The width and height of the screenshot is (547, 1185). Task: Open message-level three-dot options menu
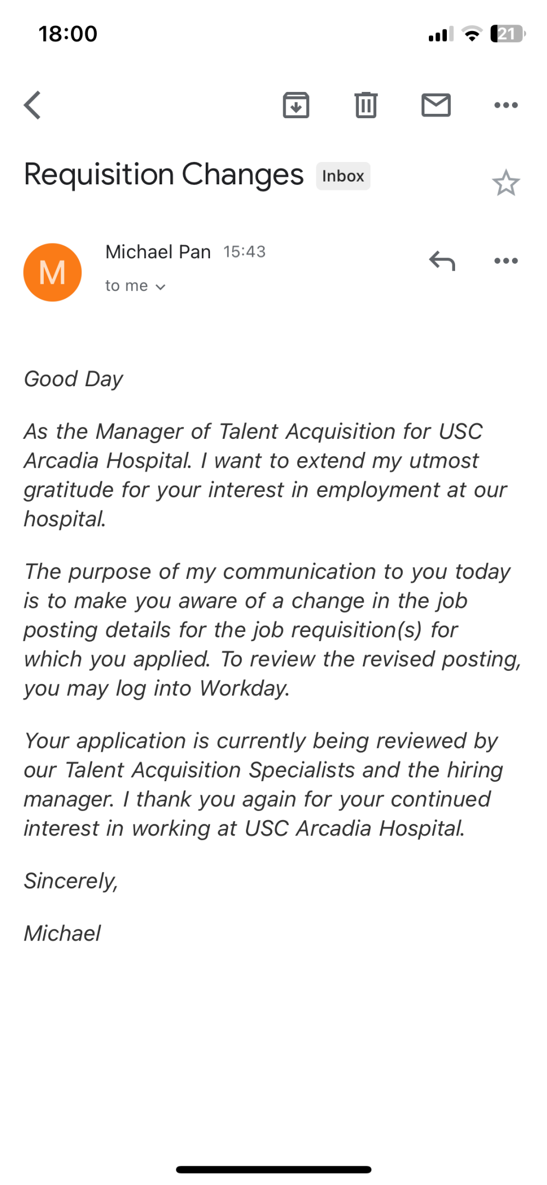pos(506,260)
